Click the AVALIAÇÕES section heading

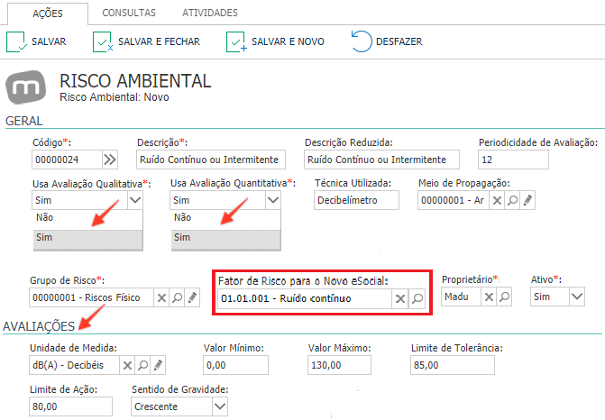(39, 326)
